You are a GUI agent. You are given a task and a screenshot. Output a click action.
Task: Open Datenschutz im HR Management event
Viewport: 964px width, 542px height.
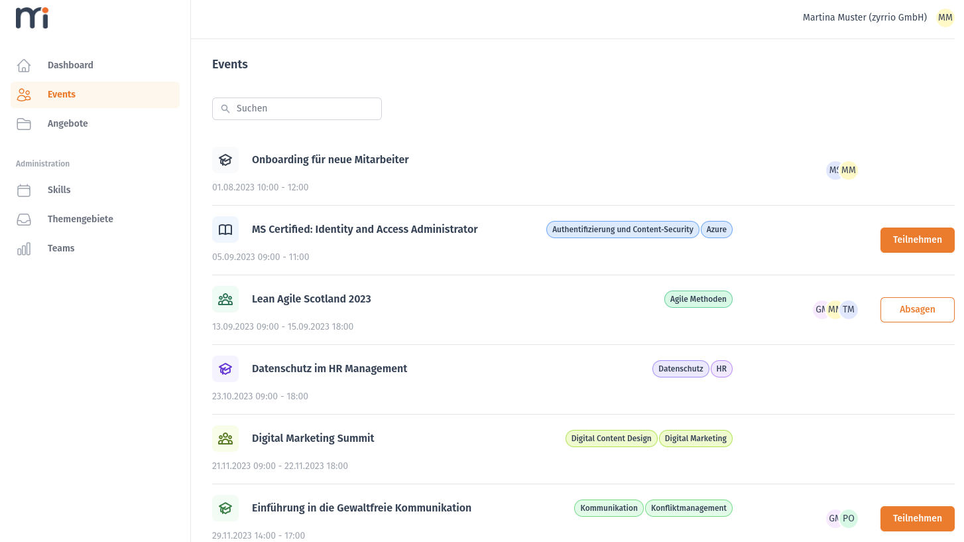[x=330, y=369]
